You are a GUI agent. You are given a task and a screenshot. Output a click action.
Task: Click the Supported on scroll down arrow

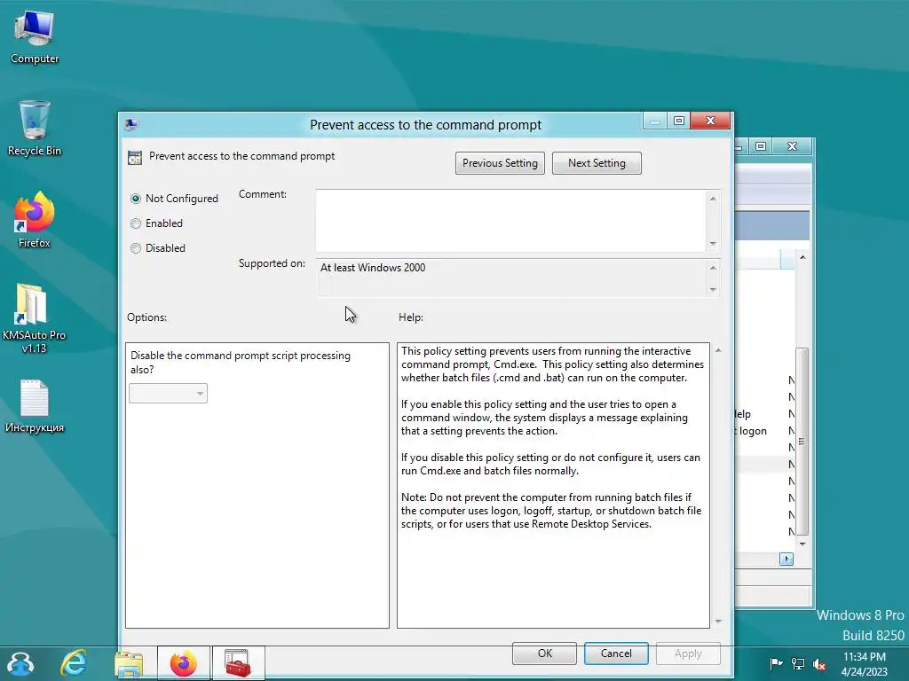713,290
